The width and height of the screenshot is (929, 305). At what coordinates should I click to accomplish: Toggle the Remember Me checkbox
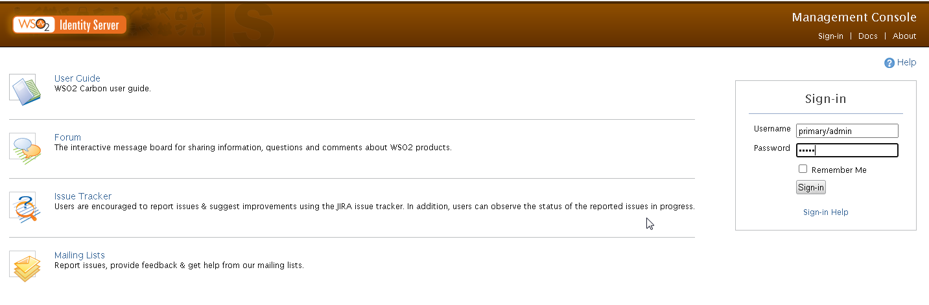pos(803,169)
